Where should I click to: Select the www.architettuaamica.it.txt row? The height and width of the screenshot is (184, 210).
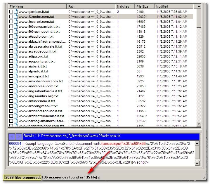click(x=41, y=116)
